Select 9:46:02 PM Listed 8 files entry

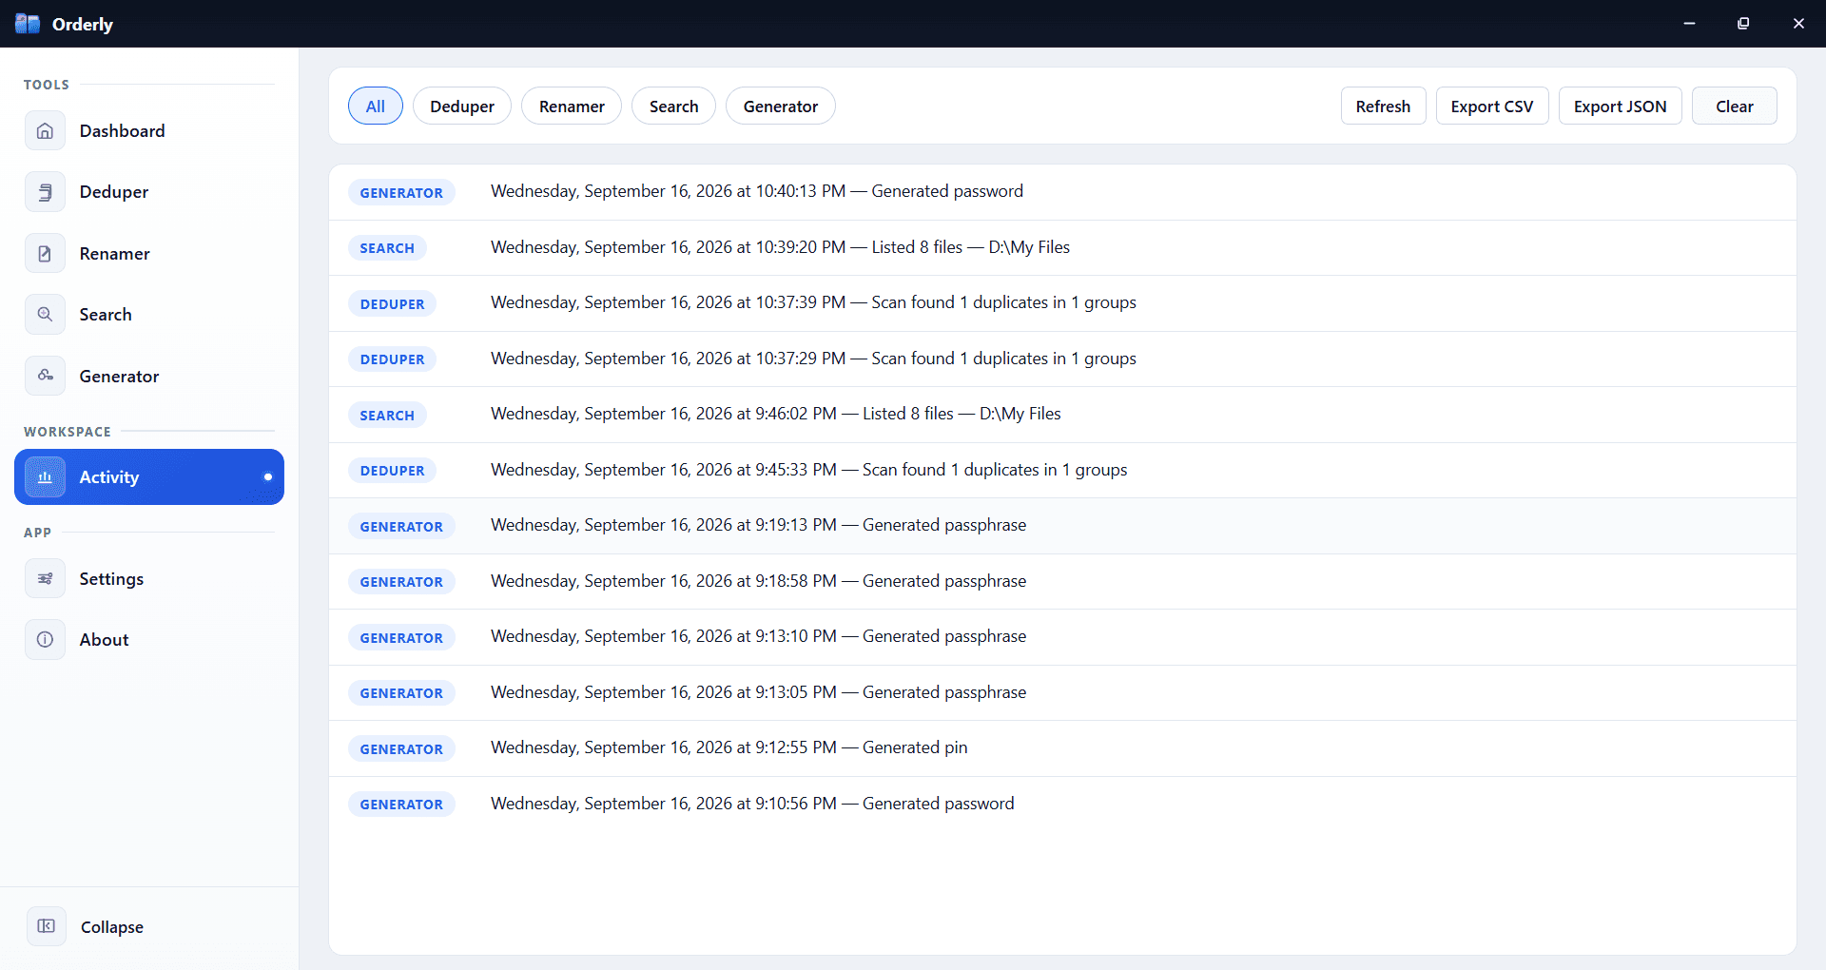[x=1062, y=415]
